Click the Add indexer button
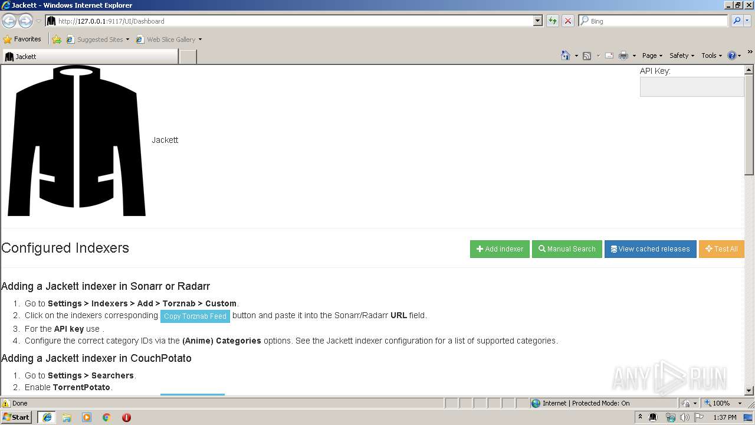This screenshot has width=755, height=425. (500, 249)
